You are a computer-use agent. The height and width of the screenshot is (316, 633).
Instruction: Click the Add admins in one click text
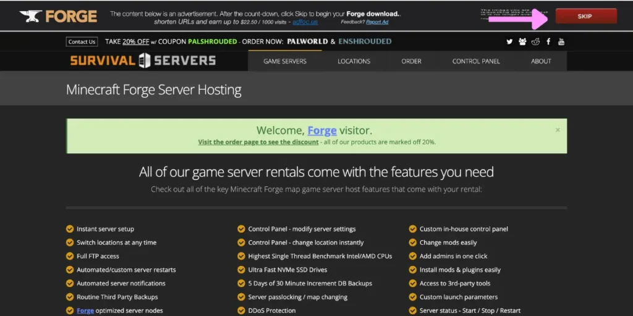[453, 256]
